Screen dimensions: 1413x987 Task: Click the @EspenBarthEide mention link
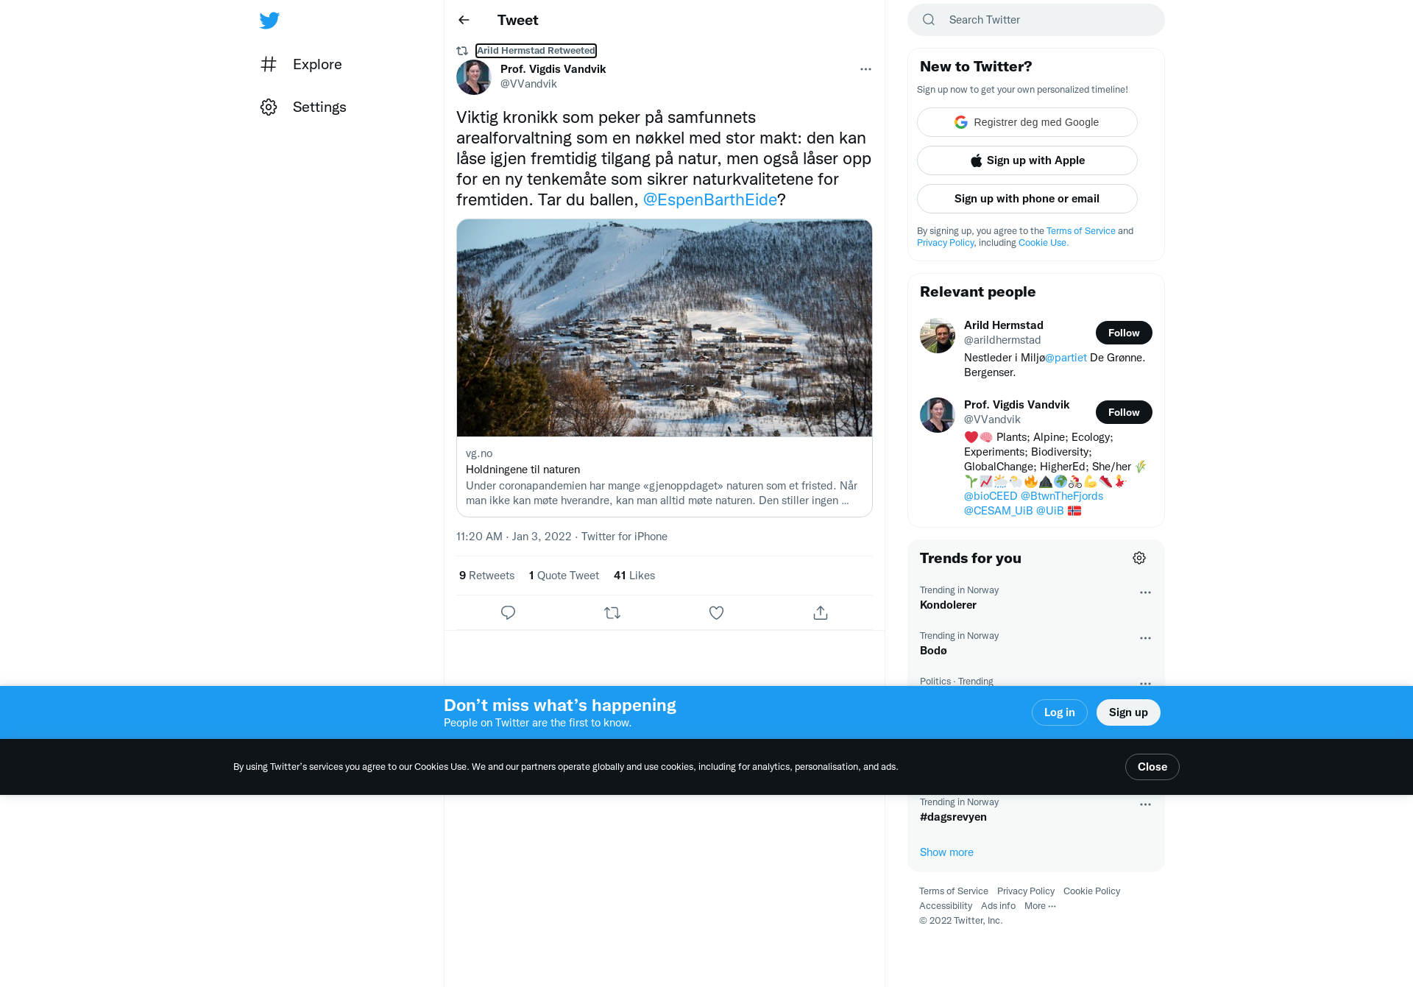coord(710,199)
